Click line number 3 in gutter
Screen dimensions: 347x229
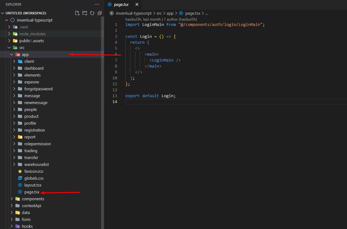click(116, 36)
